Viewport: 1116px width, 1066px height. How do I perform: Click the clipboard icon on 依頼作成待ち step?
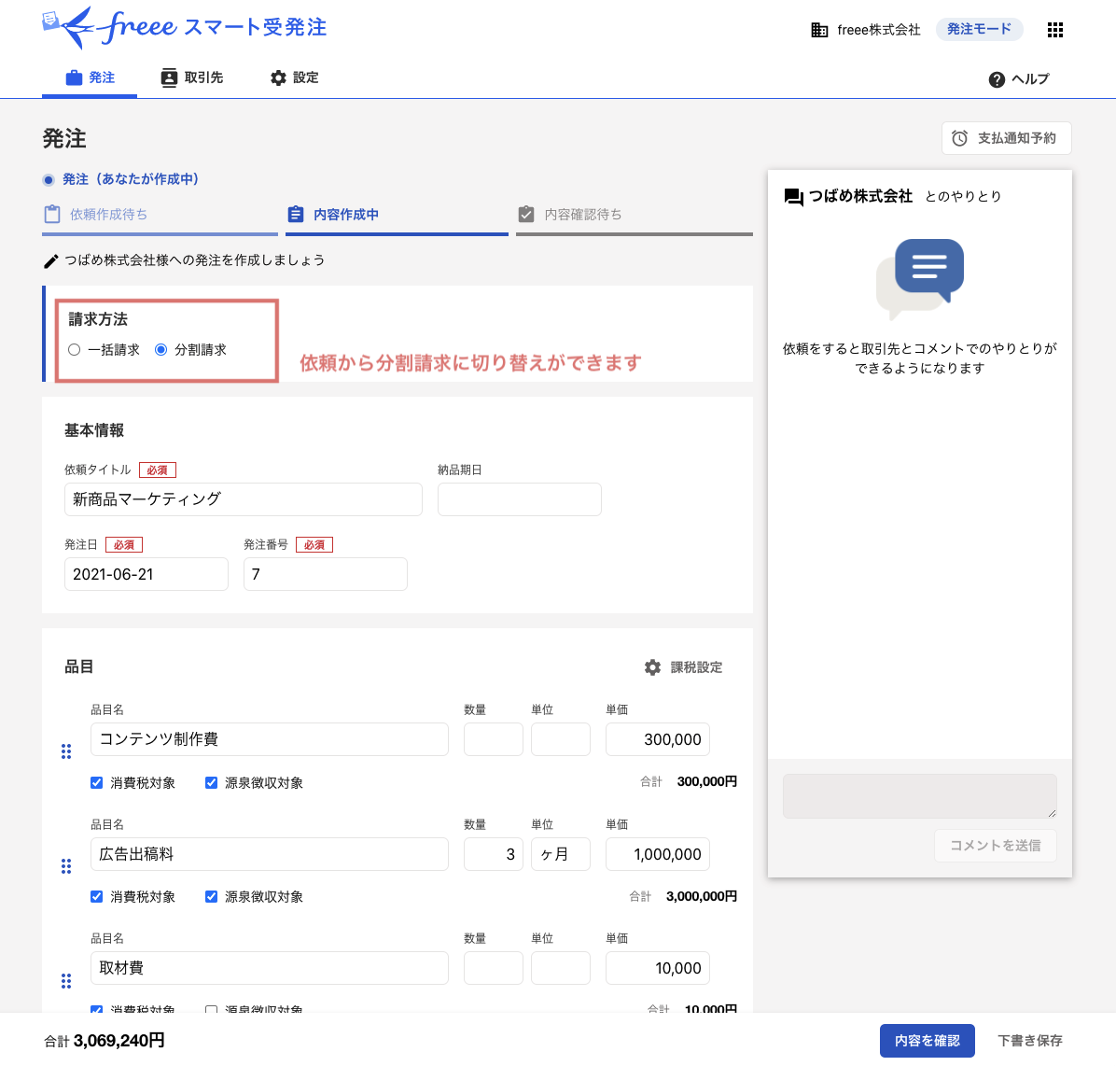53,214
